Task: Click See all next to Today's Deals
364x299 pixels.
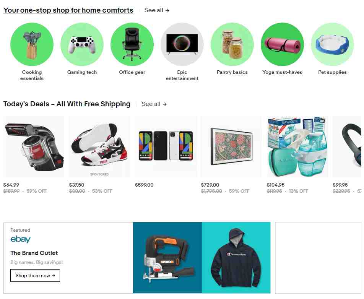Action: tap(154, 104)
